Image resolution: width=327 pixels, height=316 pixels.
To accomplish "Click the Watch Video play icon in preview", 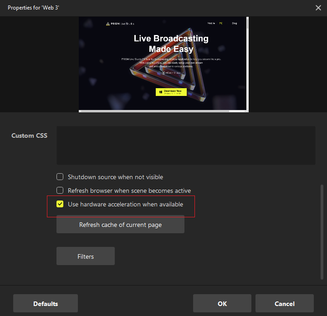I will (x=164, y=73).
